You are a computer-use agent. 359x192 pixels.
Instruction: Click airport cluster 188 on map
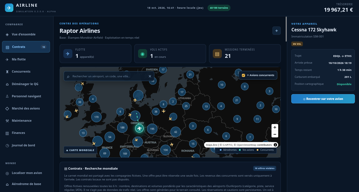point(122,128)
